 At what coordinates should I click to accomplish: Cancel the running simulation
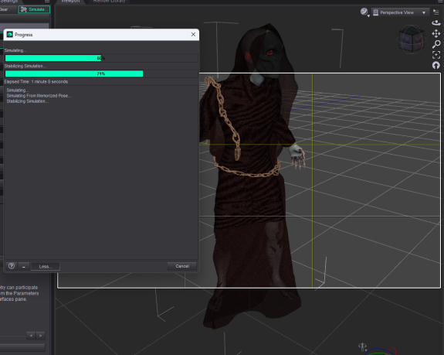182,266
